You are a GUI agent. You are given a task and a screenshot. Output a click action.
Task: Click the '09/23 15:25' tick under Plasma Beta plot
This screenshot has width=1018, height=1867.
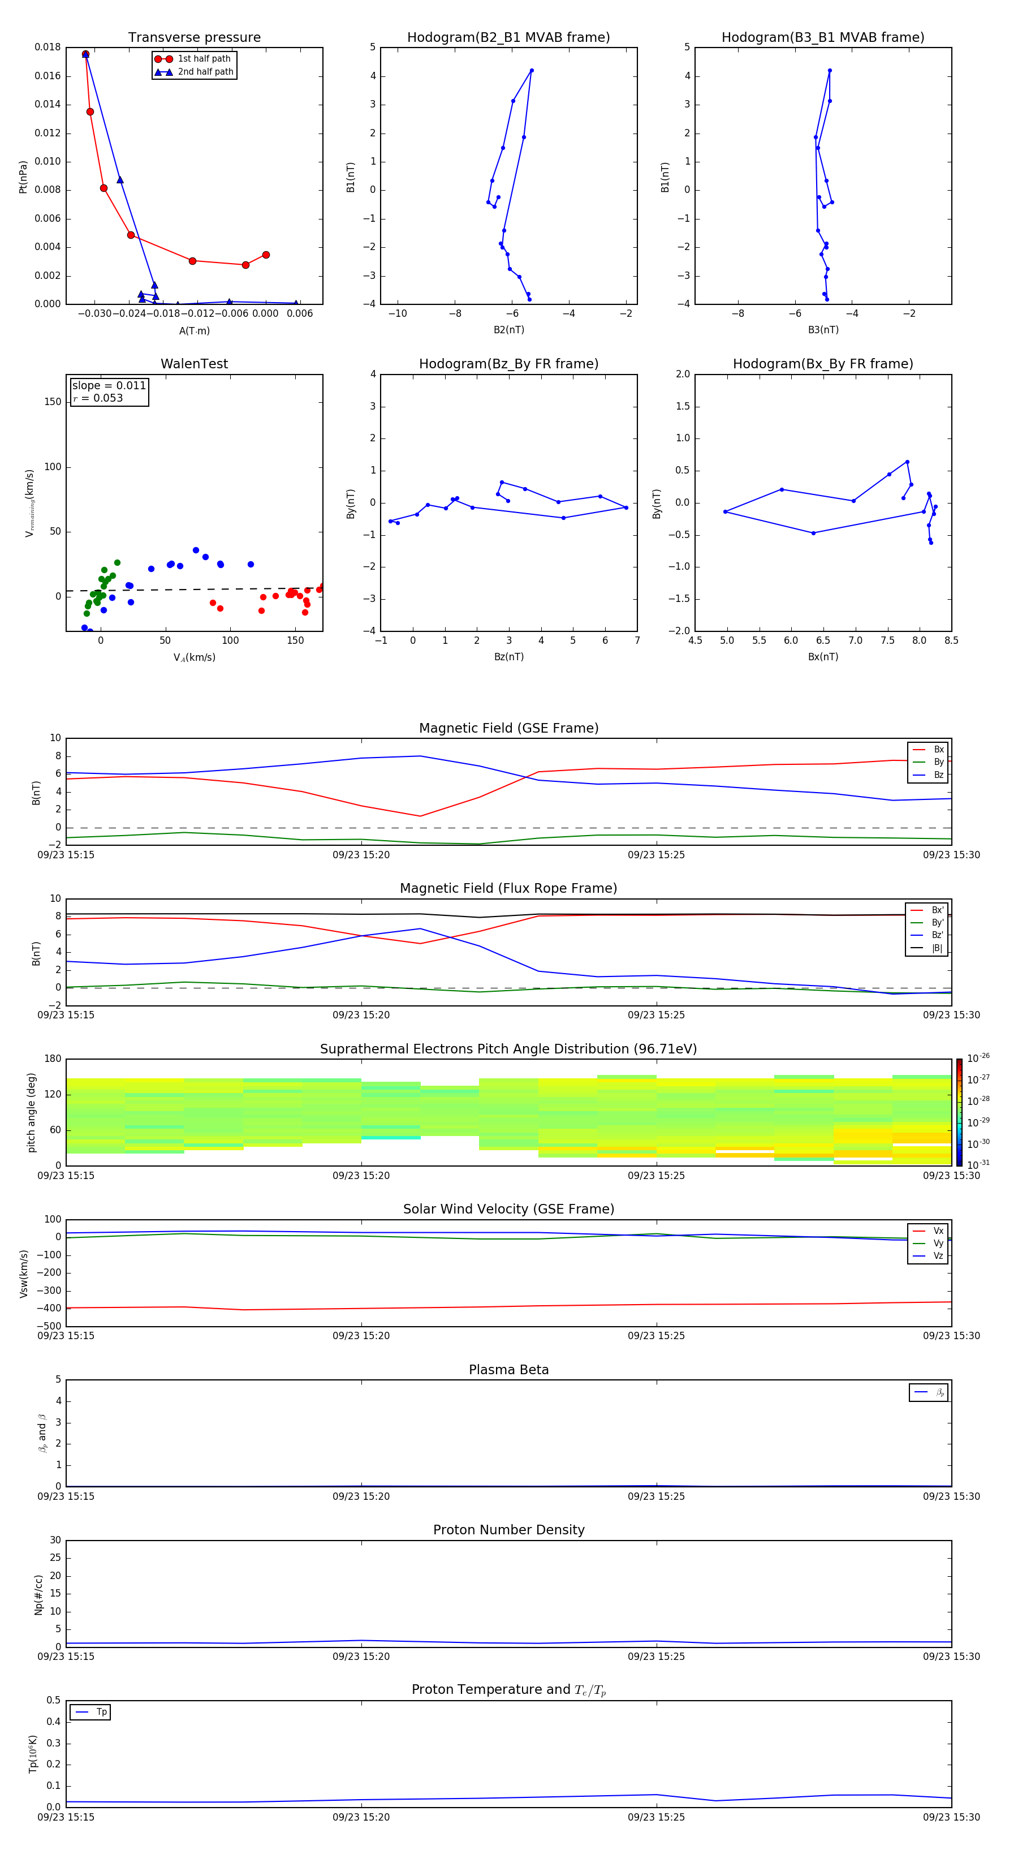pos(657,1496)
